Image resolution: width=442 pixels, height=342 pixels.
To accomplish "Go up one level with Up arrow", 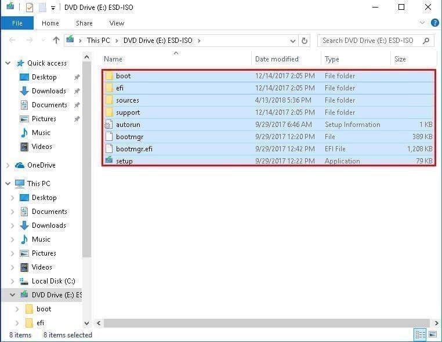I will 56,40.
